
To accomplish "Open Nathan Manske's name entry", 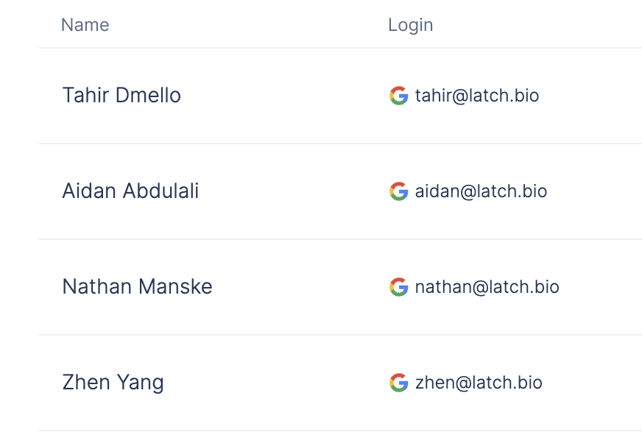I will click(137, 287).
